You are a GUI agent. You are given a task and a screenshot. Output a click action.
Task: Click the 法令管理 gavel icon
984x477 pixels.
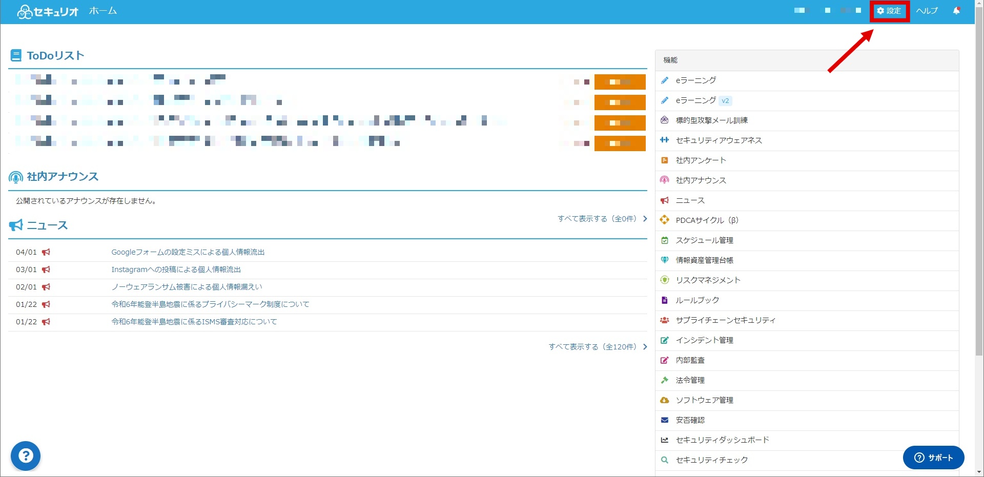click(665, 380)
